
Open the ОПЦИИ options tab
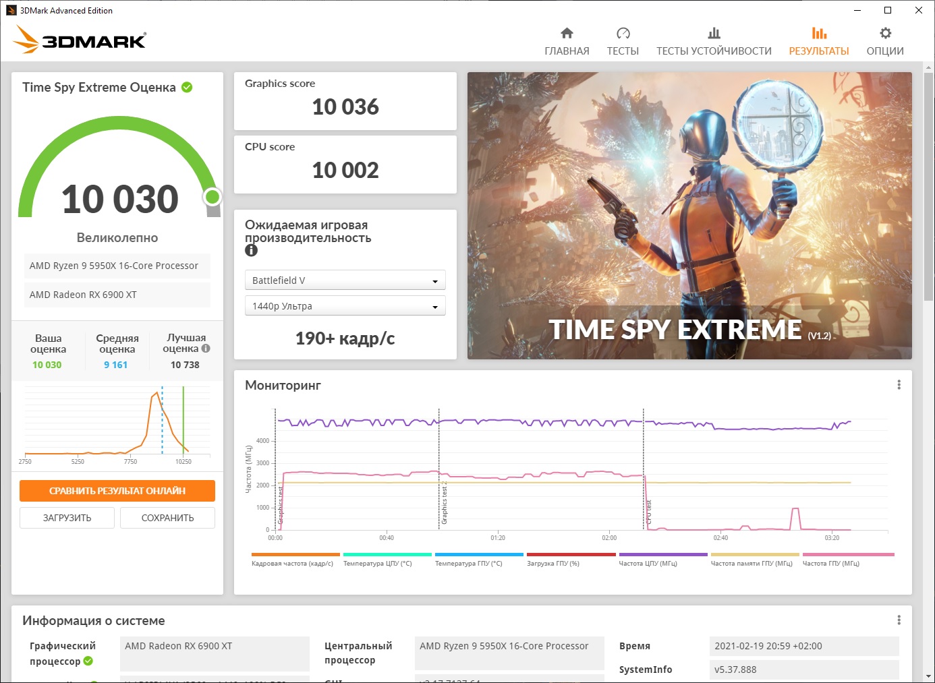(885, 42)
